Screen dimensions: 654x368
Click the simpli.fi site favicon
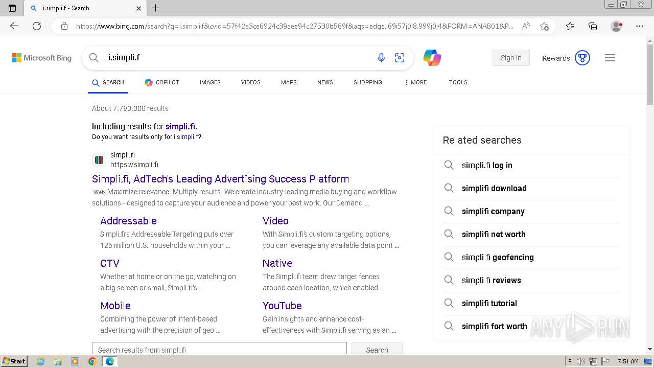tap(99, 160)
